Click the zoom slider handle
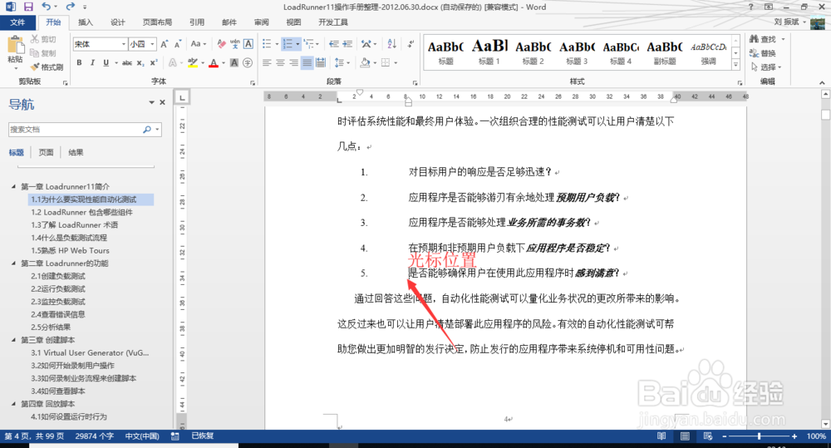Image resolution: width=831 pixels, height=448 pixels. coord(760,436)
